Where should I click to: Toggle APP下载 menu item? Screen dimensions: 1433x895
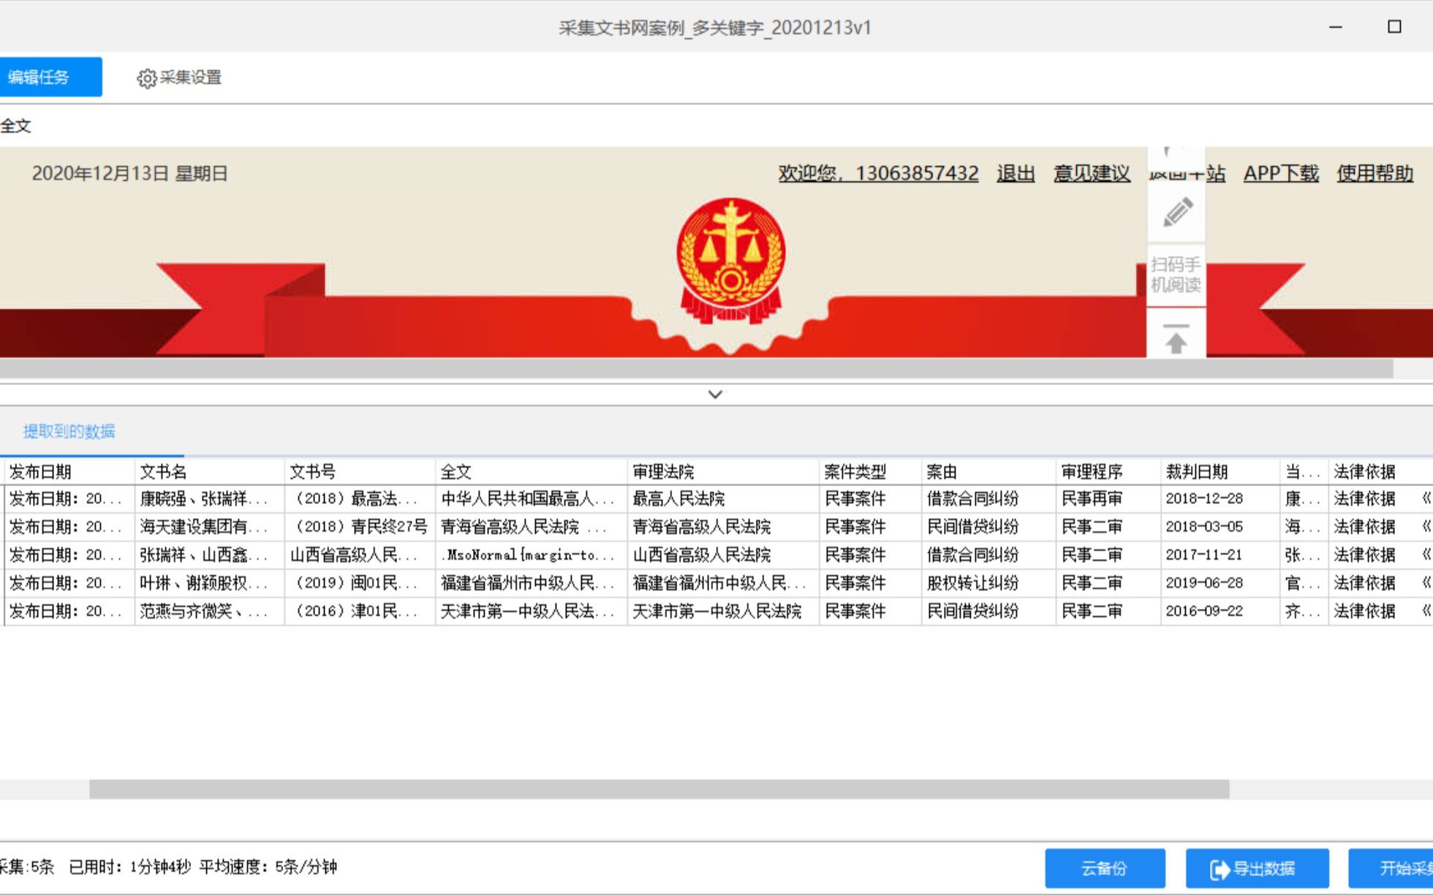pos(1280,173)
